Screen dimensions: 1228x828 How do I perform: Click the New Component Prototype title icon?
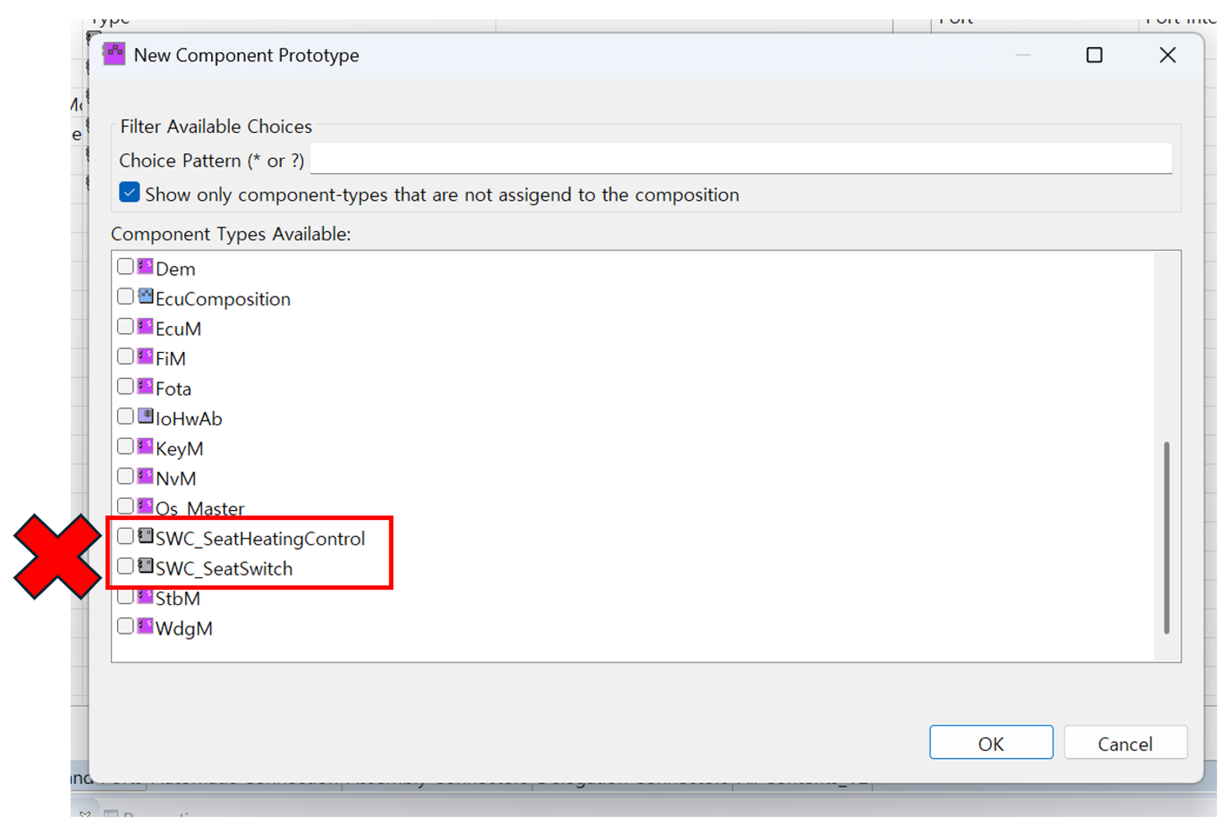click(x=114, y=54)
